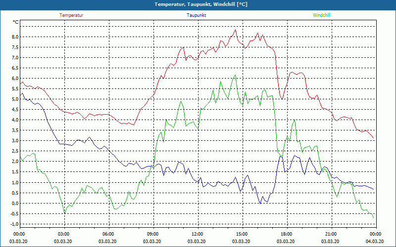Click the green windchill minimum at 03:00

pyautogui.click(x=65, y=213)
